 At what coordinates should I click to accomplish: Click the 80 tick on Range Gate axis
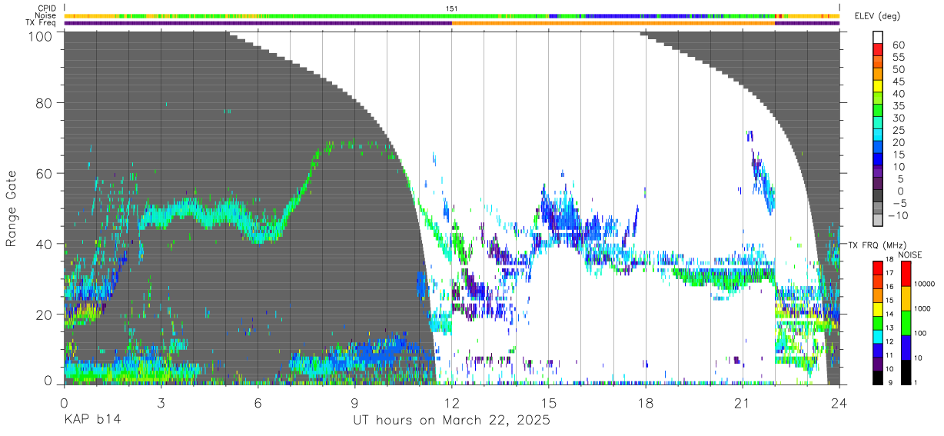click(45, 102)
